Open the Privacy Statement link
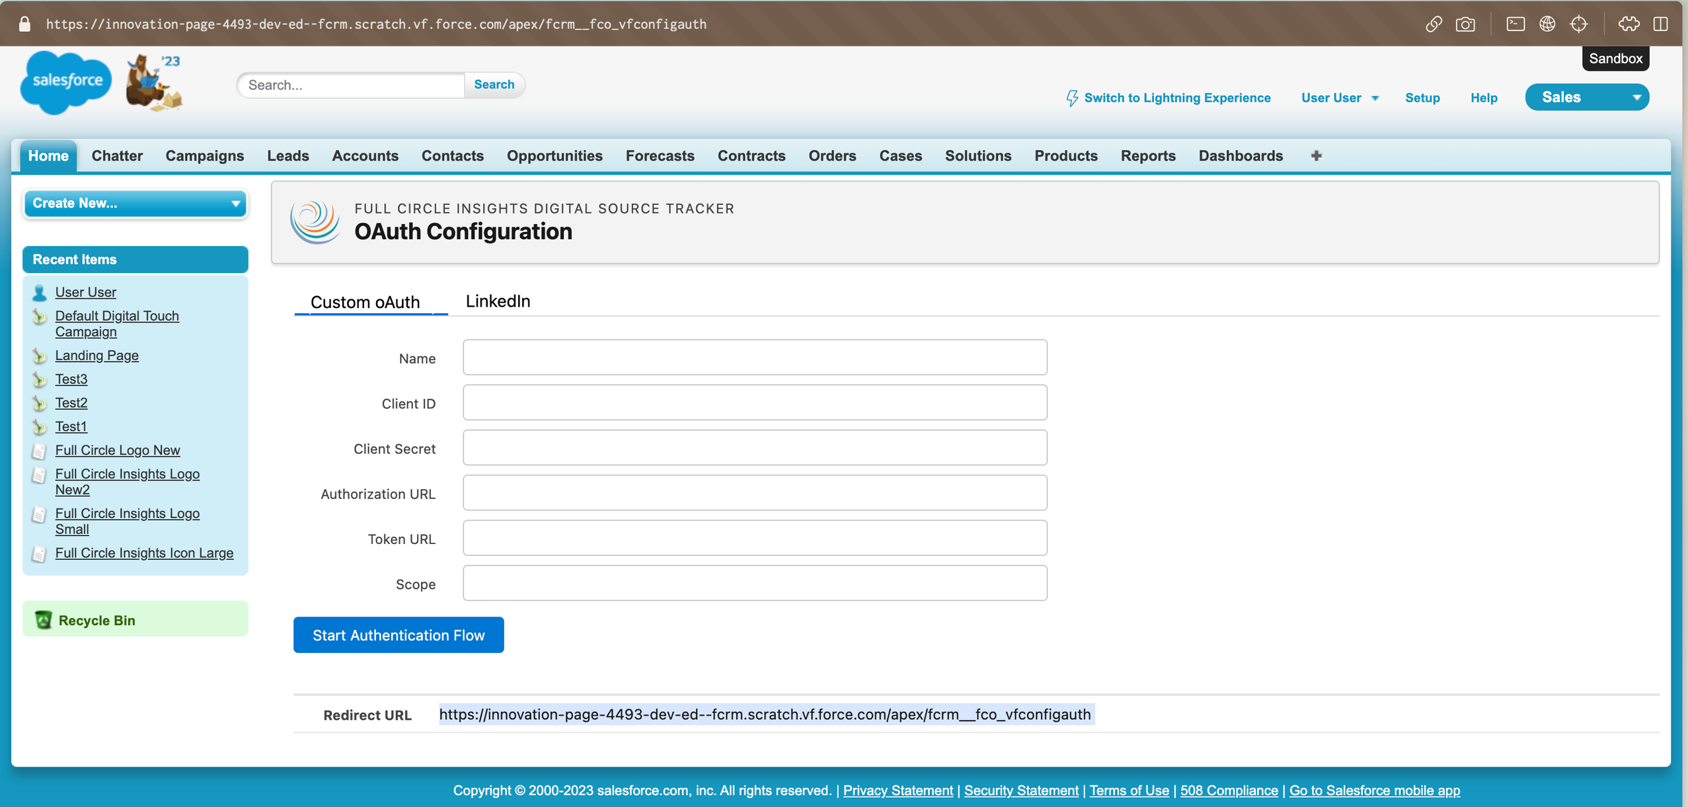The height and width of the screenshot is (807, 1688). coord(898,790)
